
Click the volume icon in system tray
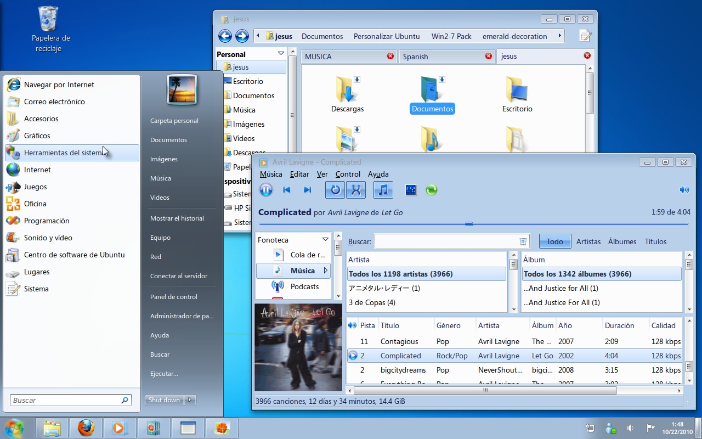point(631,428)
